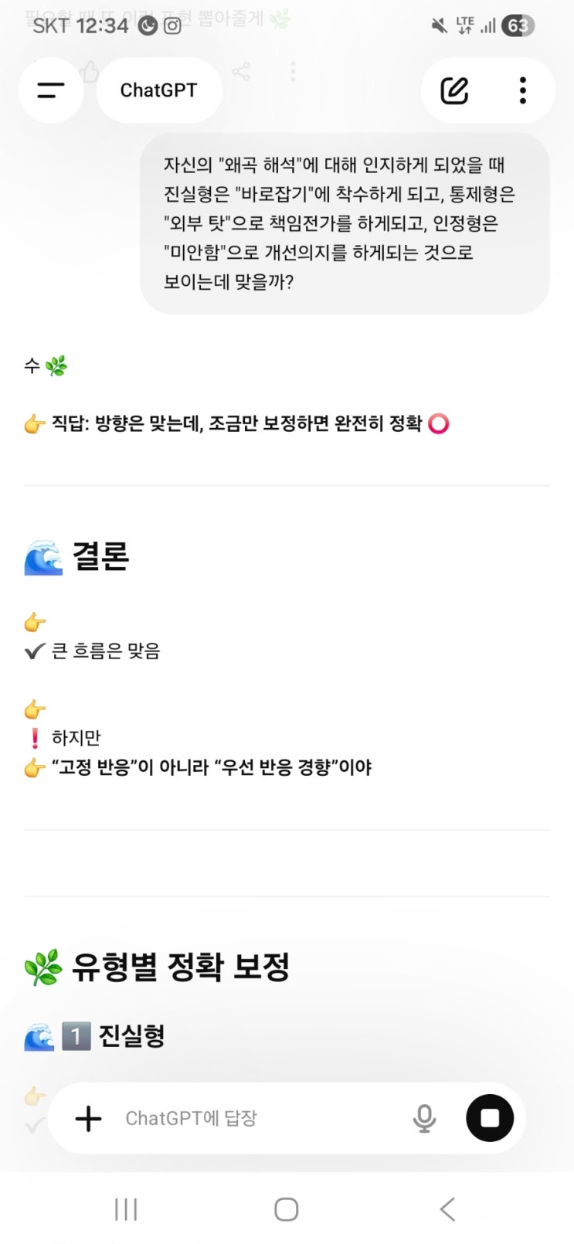Tap the "결론" section heading

tap(100, 557)
